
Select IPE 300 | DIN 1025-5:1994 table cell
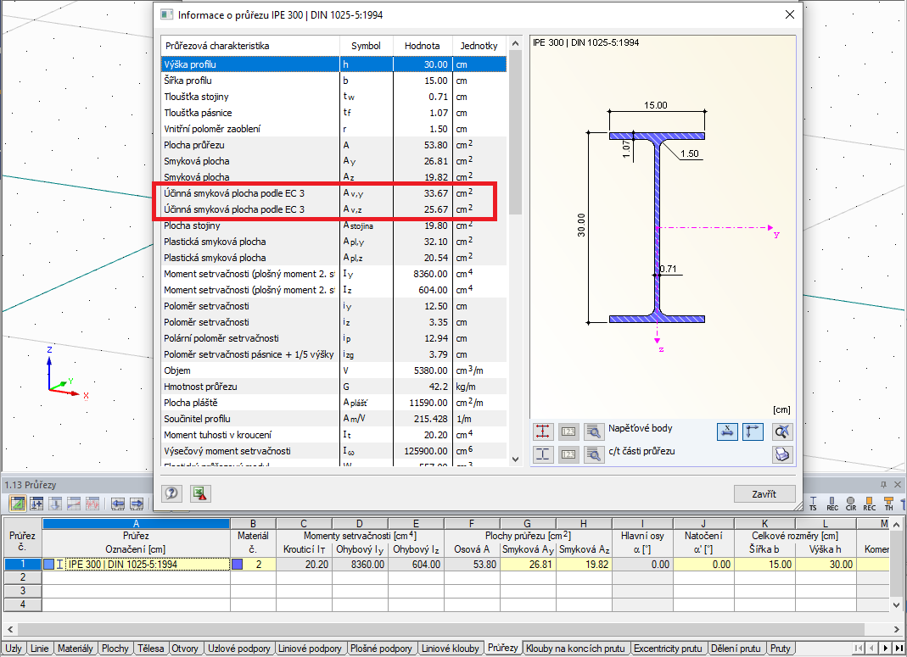[x=136, y=565]
